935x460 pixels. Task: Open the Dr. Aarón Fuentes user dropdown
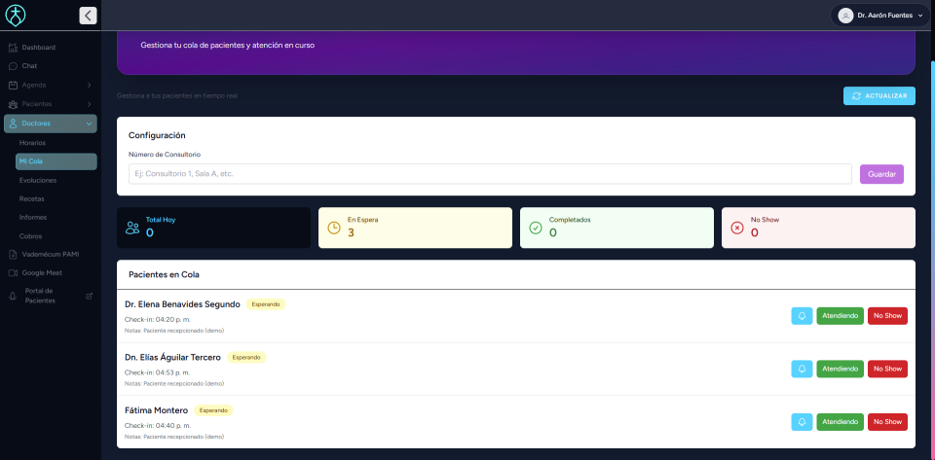click(x=880, y=16)
